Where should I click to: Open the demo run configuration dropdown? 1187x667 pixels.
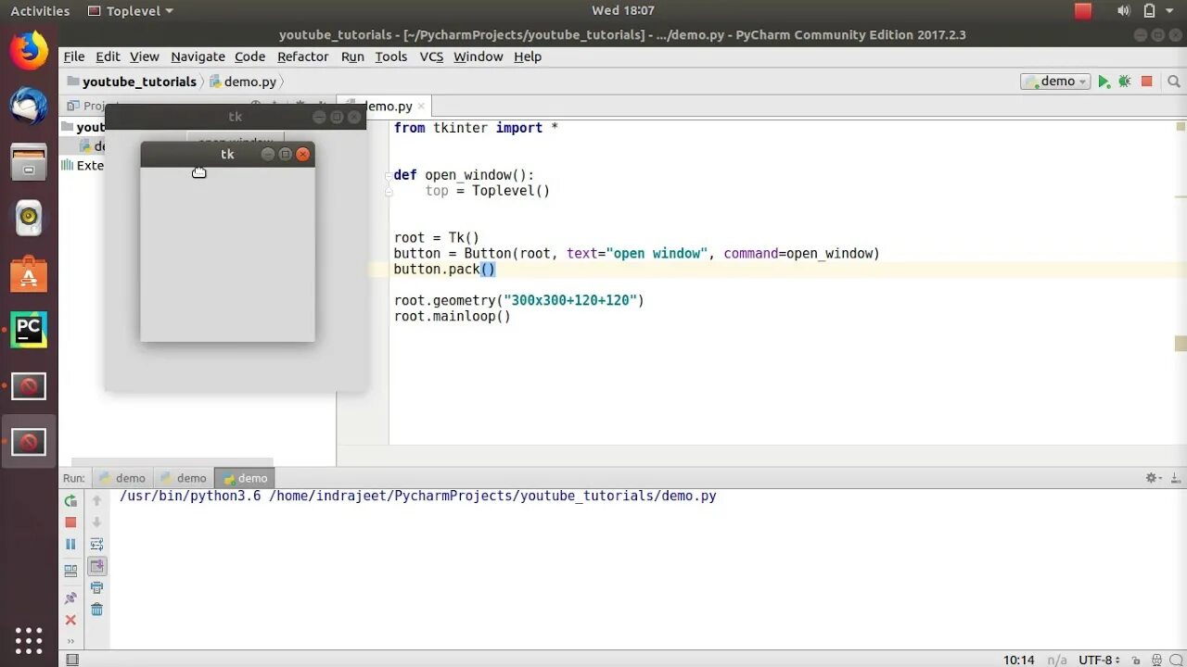point(1055,82)
